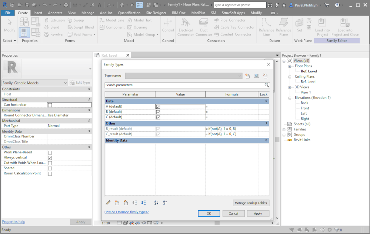Toggle the Room Calculation Point checkbox
This screenshot has width=370, height=234.
click(x=50, y=173)
